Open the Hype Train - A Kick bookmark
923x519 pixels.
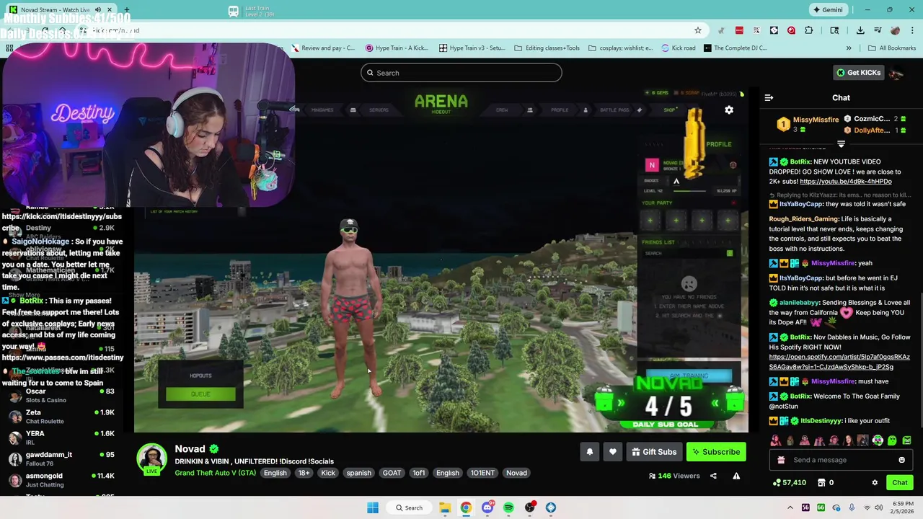397,48
